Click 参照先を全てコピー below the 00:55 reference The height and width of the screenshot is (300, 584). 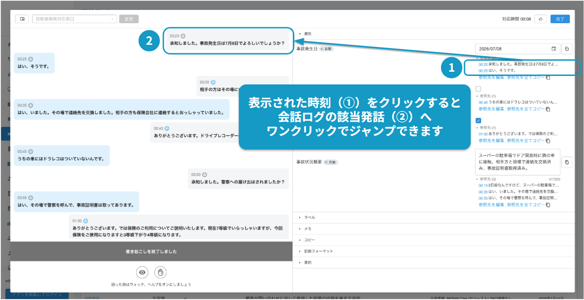(x=526, y=205)
